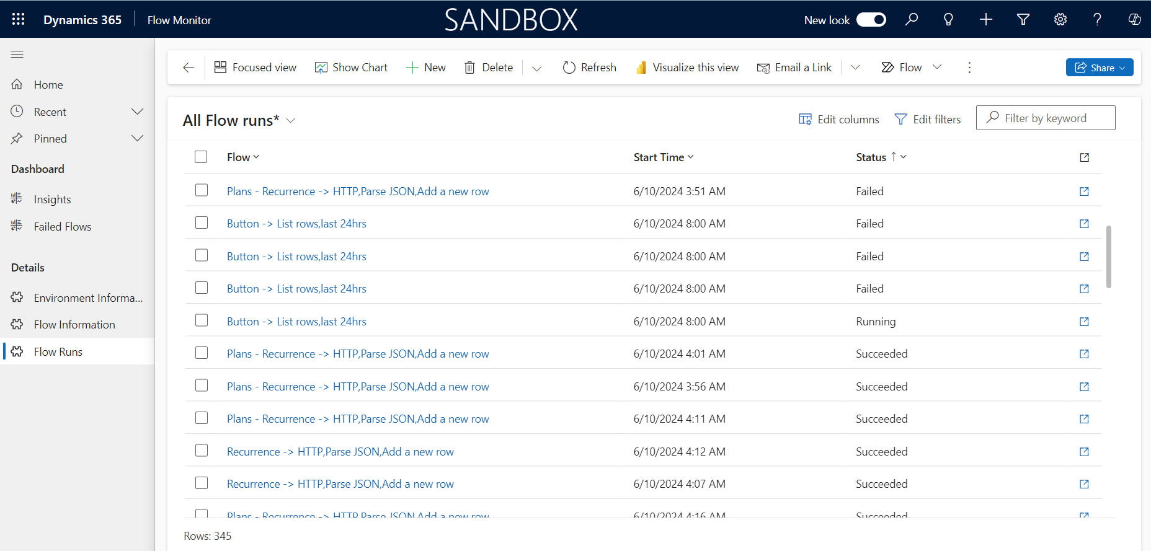Expand the All Flow runs view selector
This screenshot has width=1151, height=551.
click(x=290, y=120)
